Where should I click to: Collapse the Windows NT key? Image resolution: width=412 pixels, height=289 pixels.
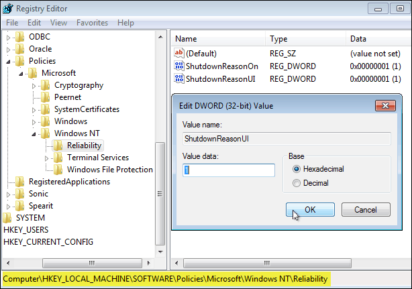(34, 134)
